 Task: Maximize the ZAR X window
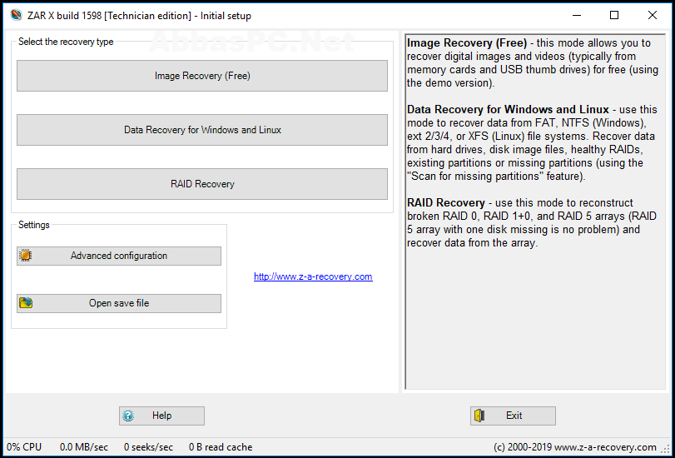click(614, 16)
